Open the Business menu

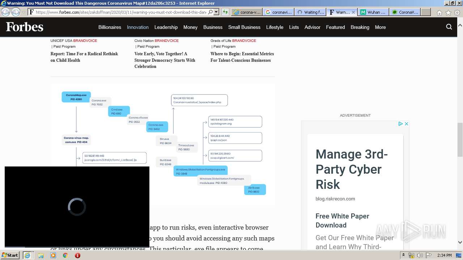tap(213, 27)
